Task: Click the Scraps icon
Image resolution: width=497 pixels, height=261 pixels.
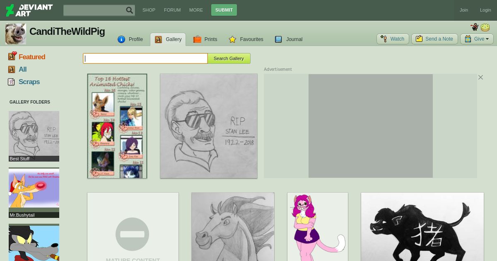Action: point(12,82)
